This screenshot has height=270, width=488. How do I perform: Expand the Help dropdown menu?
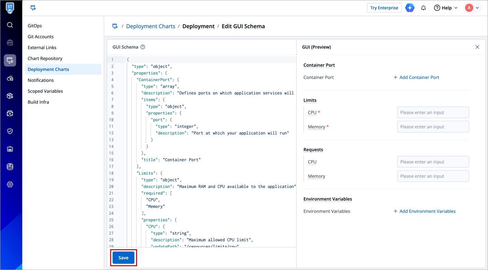tap(445, 8)
